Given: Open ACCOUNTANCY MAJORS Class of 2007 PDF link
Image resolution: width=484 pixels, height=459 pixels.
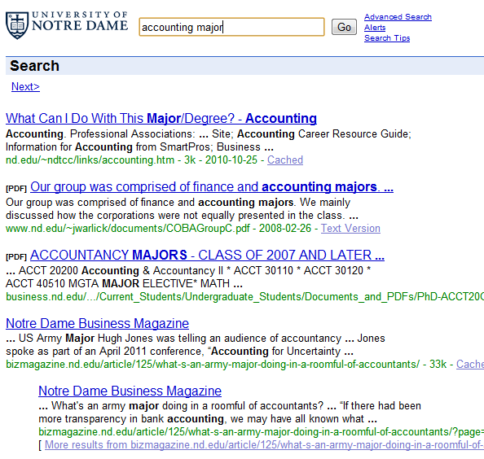Looking at the screenshot, I should tap(207, 256).
